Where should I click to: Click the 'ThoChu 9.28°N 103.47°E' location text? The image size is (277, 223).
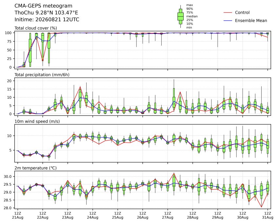(46, 13)
